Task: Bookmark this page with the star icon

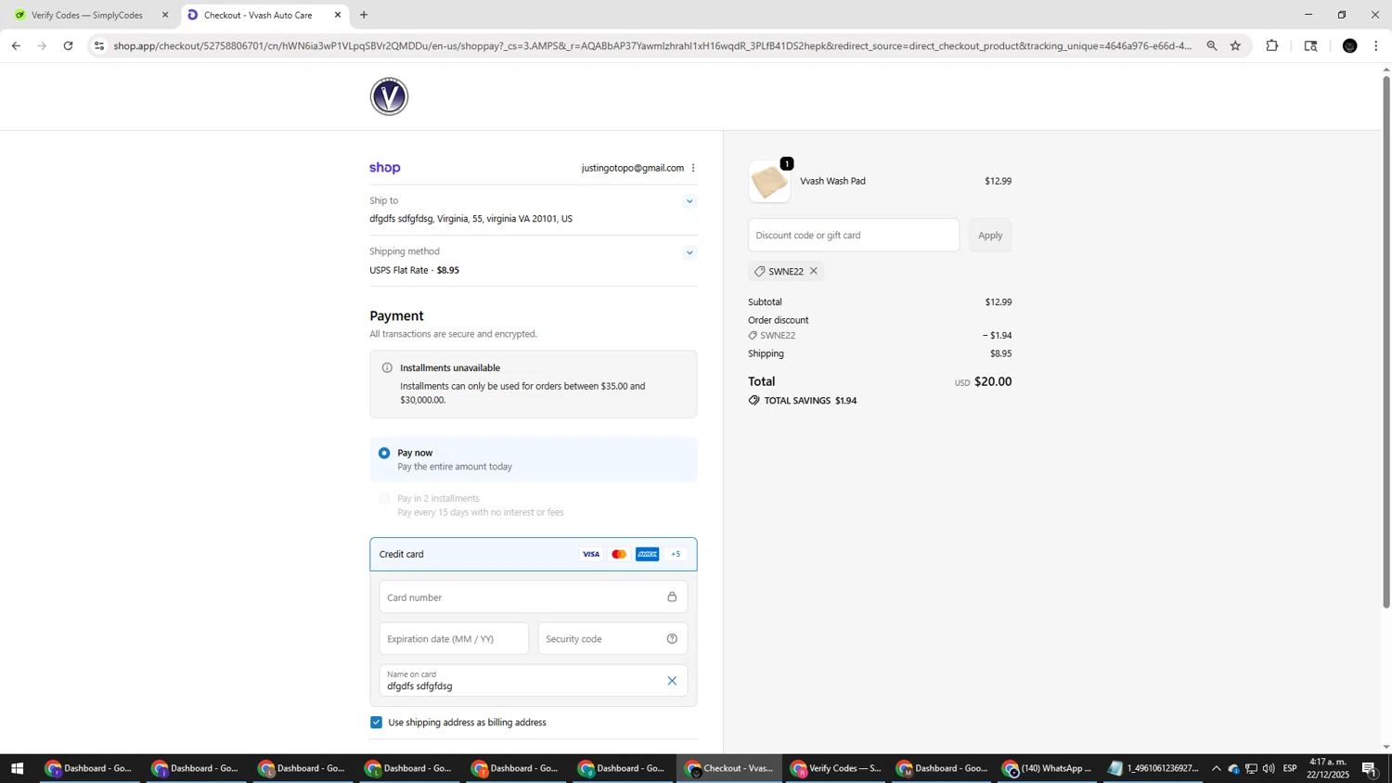Action: pos(1235,45)
